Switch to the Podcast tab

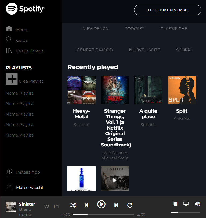[x=134, y=29]
